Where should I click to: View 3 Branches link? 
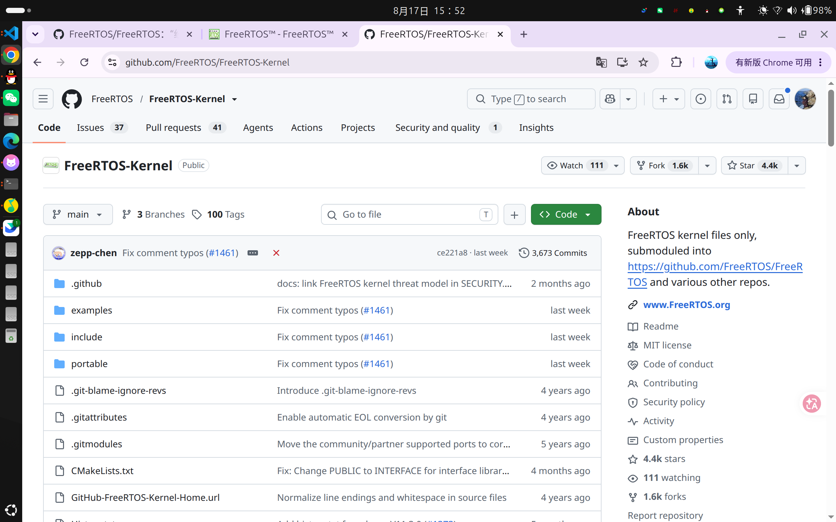click(154, 214)
